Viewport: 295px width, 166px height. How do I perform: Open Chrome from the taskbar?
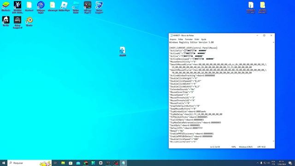coord(86,163)
